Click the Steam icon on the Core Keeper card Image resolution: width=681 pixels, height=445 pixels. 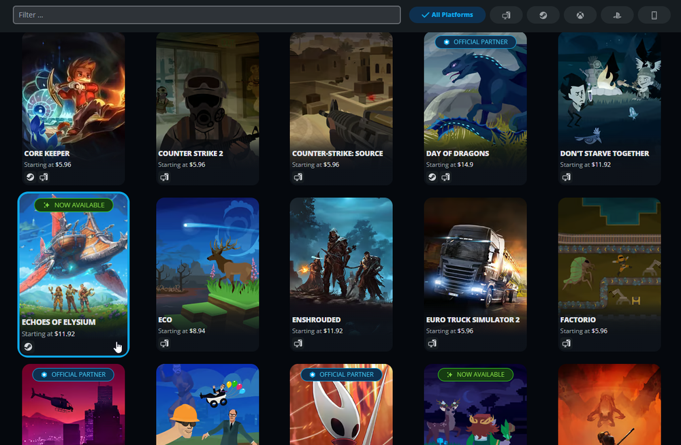(29, 177)
